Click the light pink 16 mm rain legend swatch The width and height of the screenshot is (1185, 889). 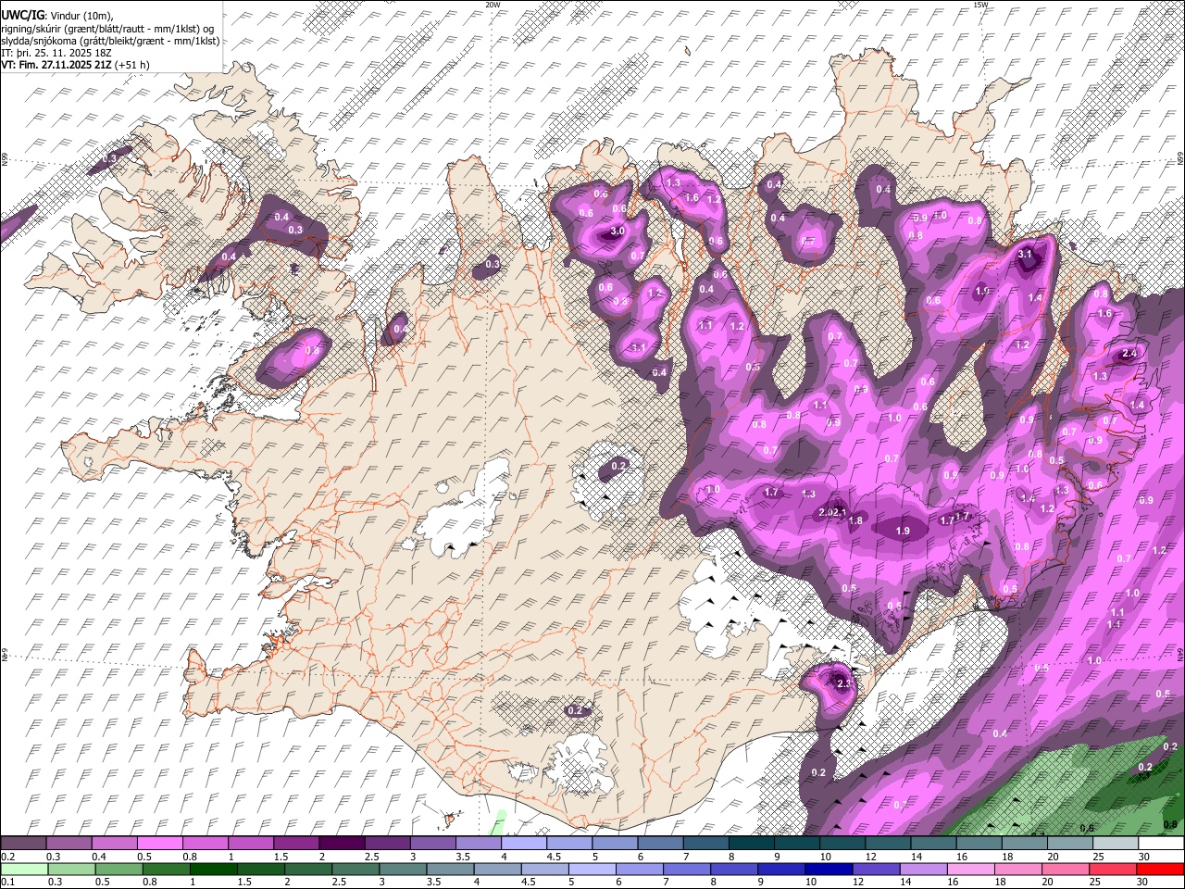click(x=971, y=870)
